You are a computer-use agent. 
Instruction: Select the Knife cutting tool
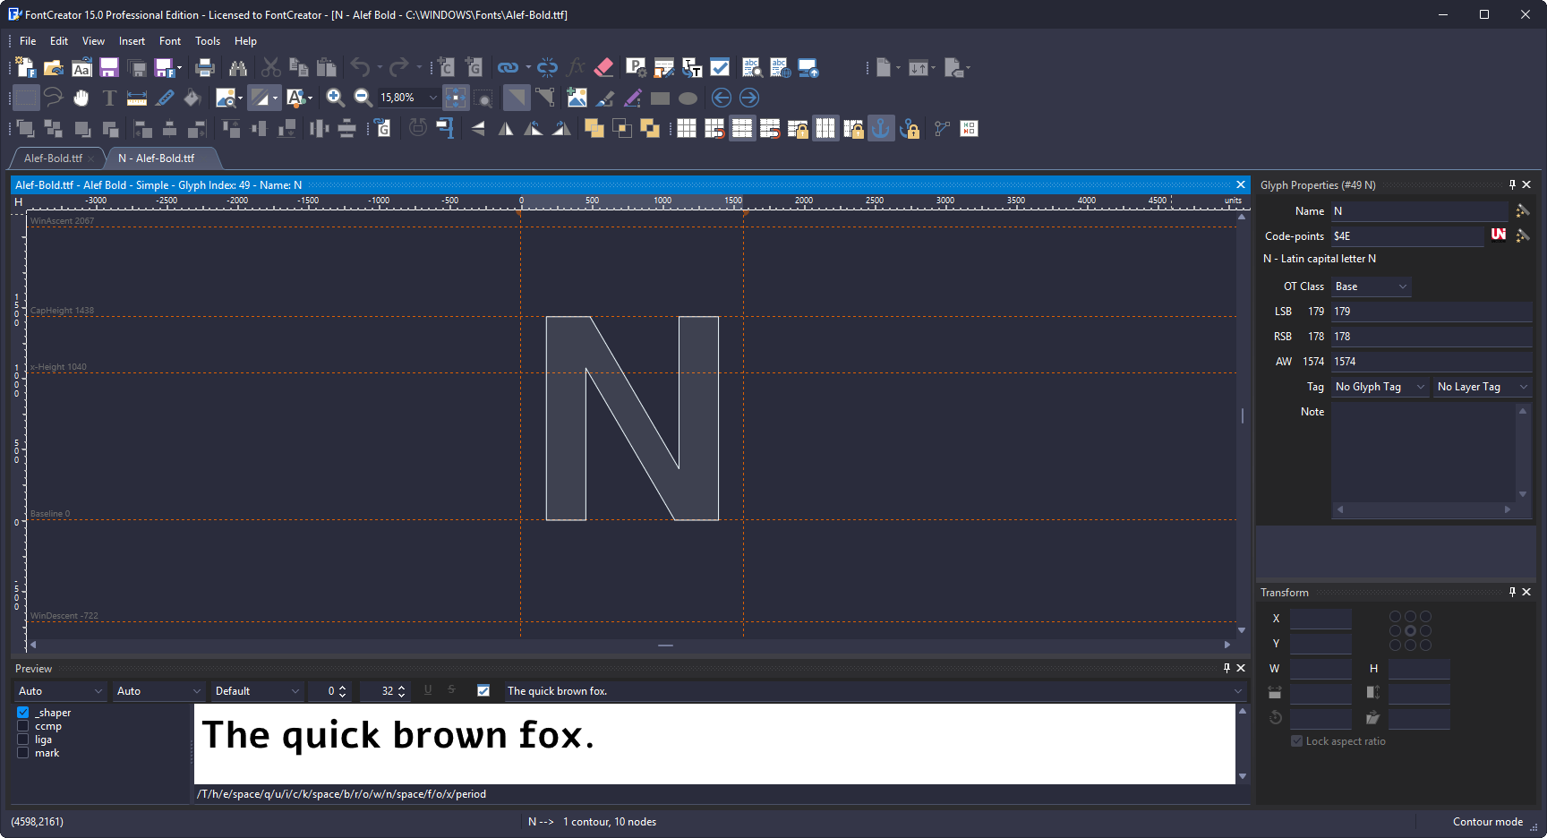click(165, 98)
